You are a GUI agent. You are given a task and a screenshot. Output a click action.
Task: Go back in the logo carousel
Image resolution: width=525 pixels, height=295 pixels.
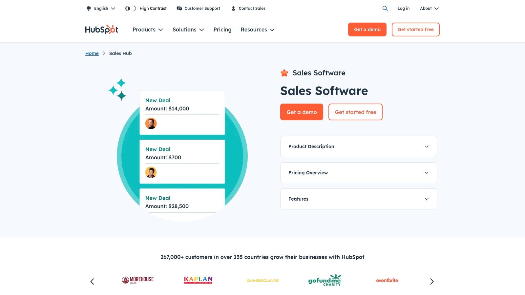click(92, 281)
